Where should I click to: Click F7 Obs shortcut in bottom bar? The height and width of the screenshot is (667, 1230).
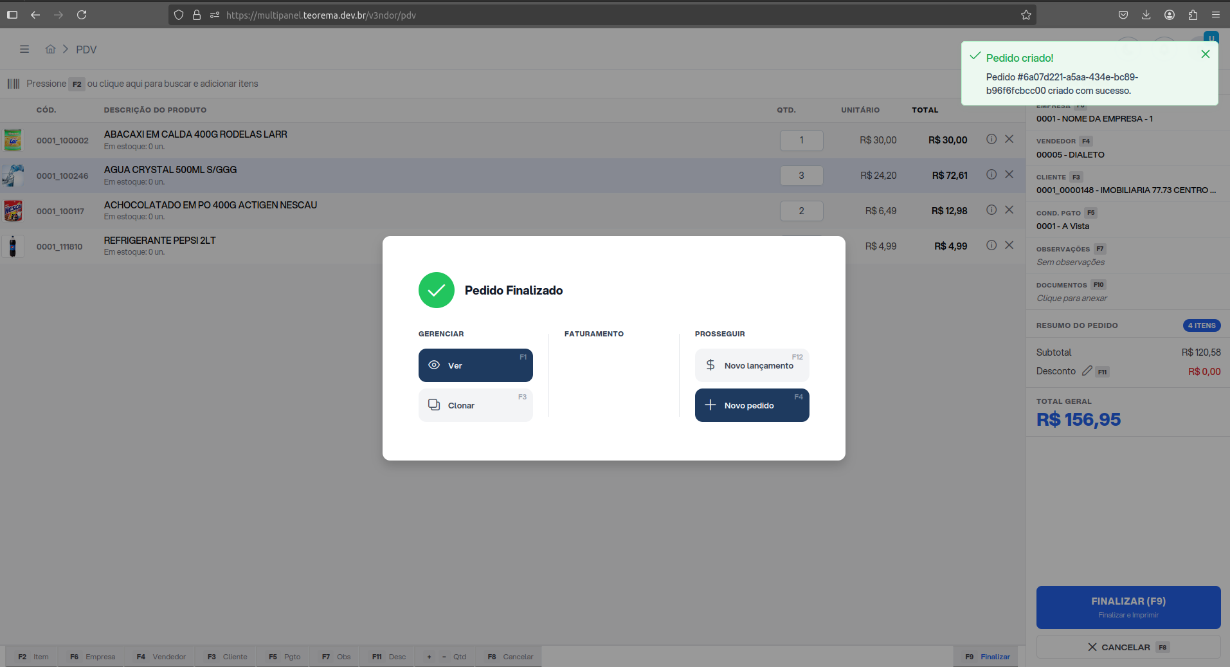click(336, 657)
